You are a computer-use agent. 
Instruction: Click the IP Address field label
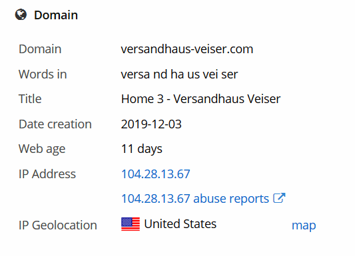click(x=47, y=174)
